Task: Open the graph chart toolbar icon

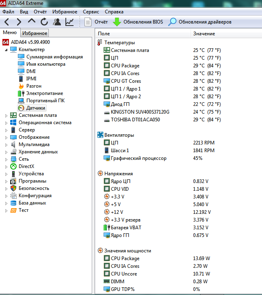Action: [69, 22]
